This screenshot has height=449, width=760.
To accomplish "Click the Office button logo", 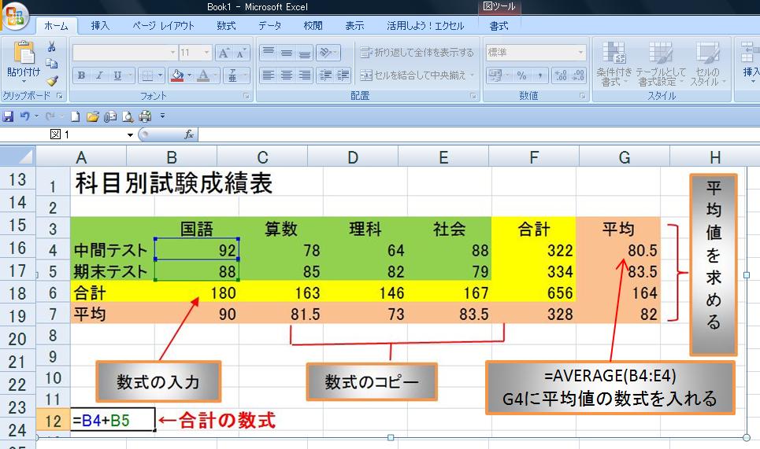I will (x=14, y=16).
